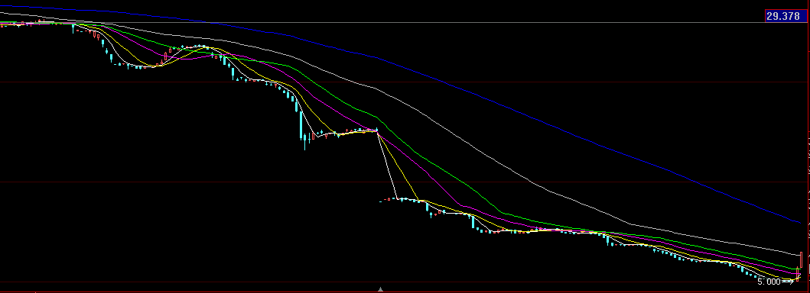Click the white horizontal line at the 29.378 level
Screen dimensions: 810x293
click(382, 23)
